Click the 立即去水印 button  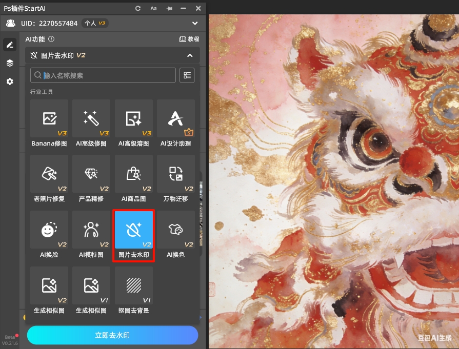click(112, 335)
